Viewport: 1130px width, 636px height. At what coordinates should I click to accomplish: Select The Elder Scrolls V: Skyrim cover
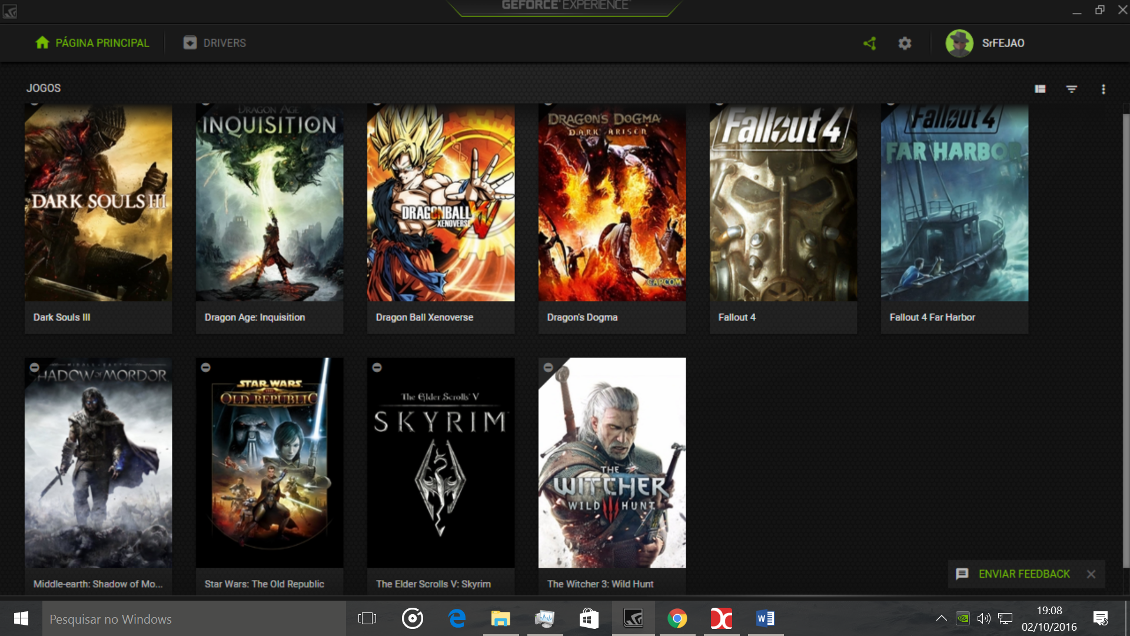tap(441, 463)
